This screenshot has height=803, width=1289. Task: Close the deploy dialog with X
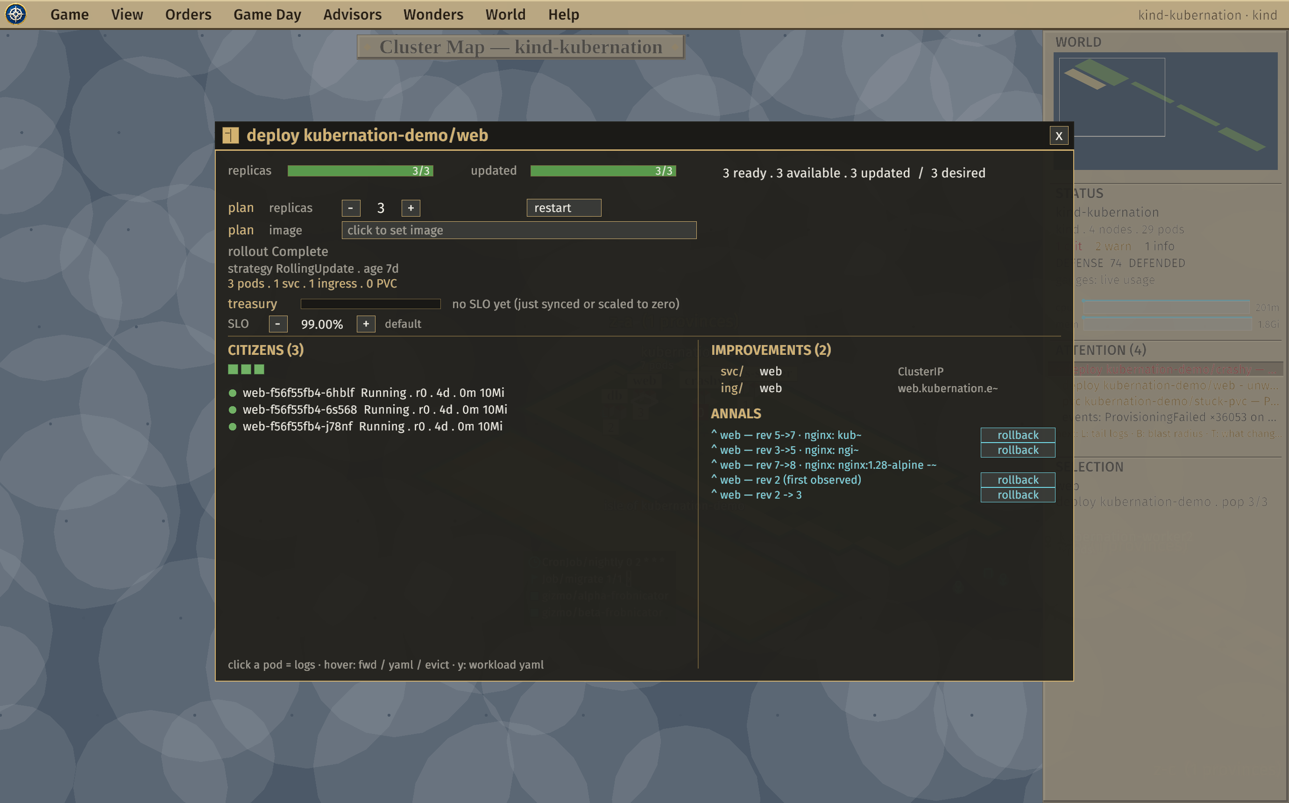click(1058, 136)
